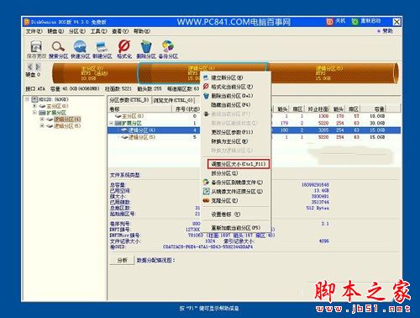Choose 备份分区到镜像文件 from context menu
Screen dimensions: 420x318
(x=237, y=183)
